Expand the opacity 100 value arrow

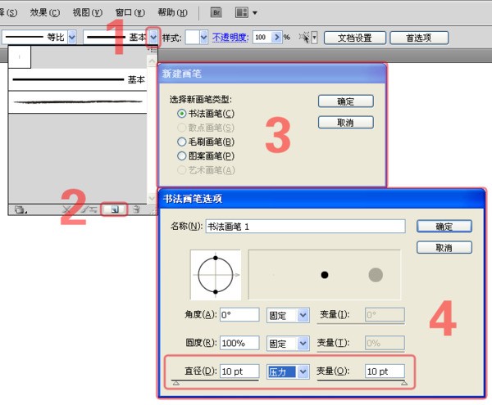276,38
